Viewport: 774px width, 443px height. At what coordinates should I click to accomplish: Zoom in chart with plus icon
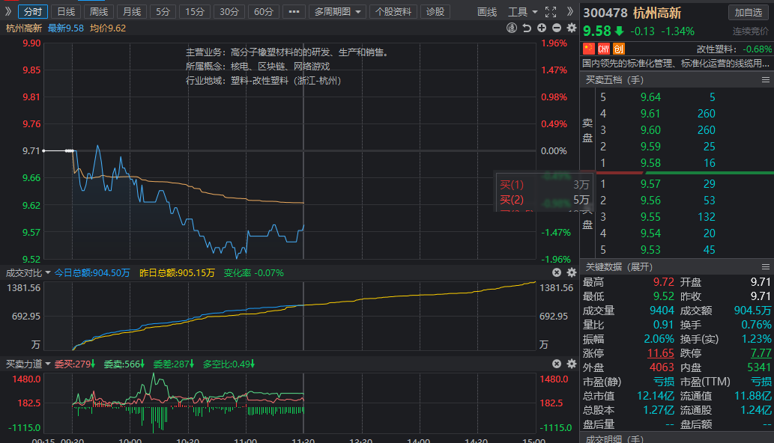[542, 28]
